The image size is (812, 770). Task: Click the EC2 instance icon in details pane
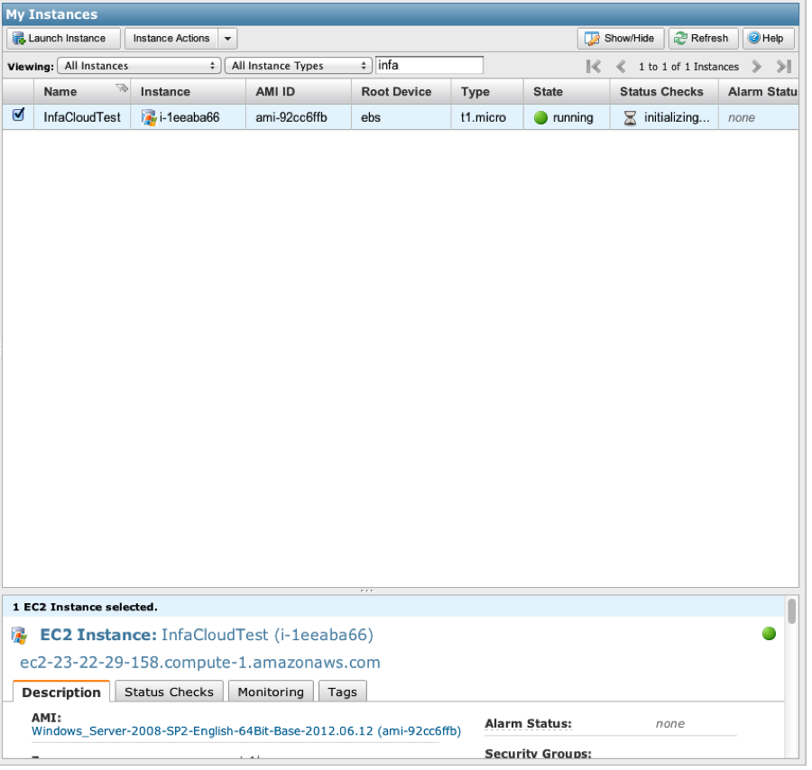[19, 635]
